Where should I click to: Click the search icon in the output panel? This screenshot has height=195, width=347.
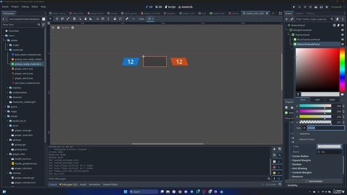tap(280, 155)
